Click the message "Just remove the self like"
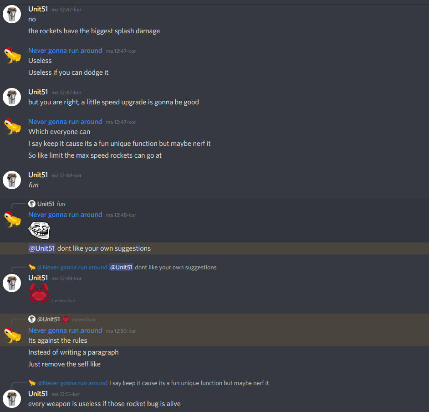The height and width of the screenshot is (412, 429). pyautogui.click(x=64, y=364)
